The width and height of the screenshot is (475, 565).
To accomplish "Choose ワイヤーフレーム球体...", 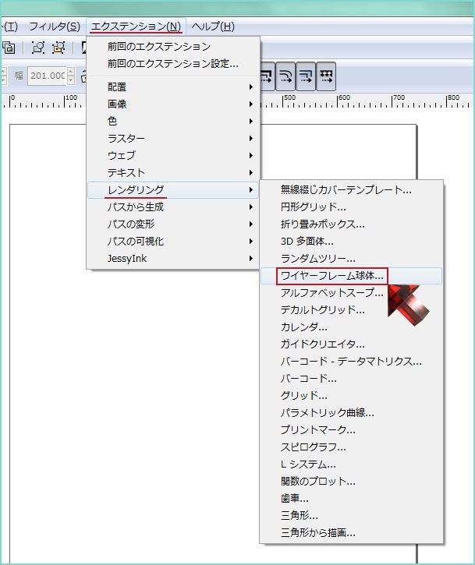I will [351, 276].
